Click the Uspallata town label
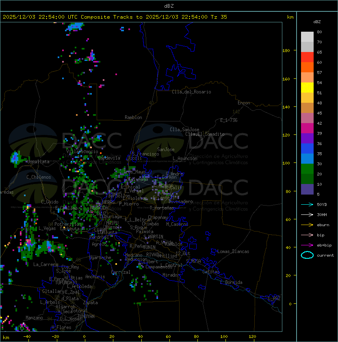 point(38,162)
